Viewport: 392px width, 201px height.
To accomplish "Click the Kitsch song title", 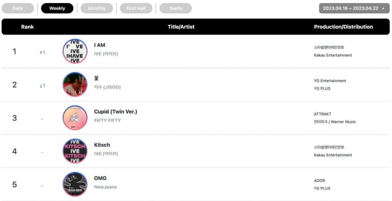I will pos(102,145).
